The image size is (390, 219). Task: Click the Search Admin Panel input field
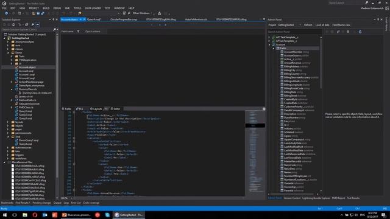click(295, 32)
